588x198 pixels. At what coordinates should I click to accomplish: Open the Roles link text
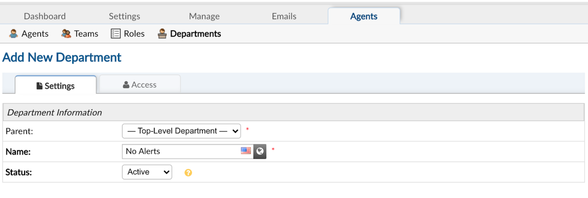(134, 34)
